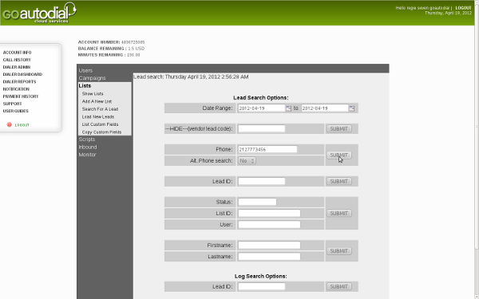The height and width of the screenshot is (299, 479).
Task: Open DIALER ADMIN in left sidebar
Action: click(x=17, y=67)
